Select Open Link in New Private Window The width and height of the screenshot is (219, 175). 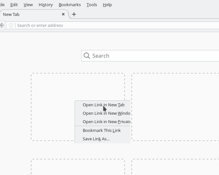point(106,122)
